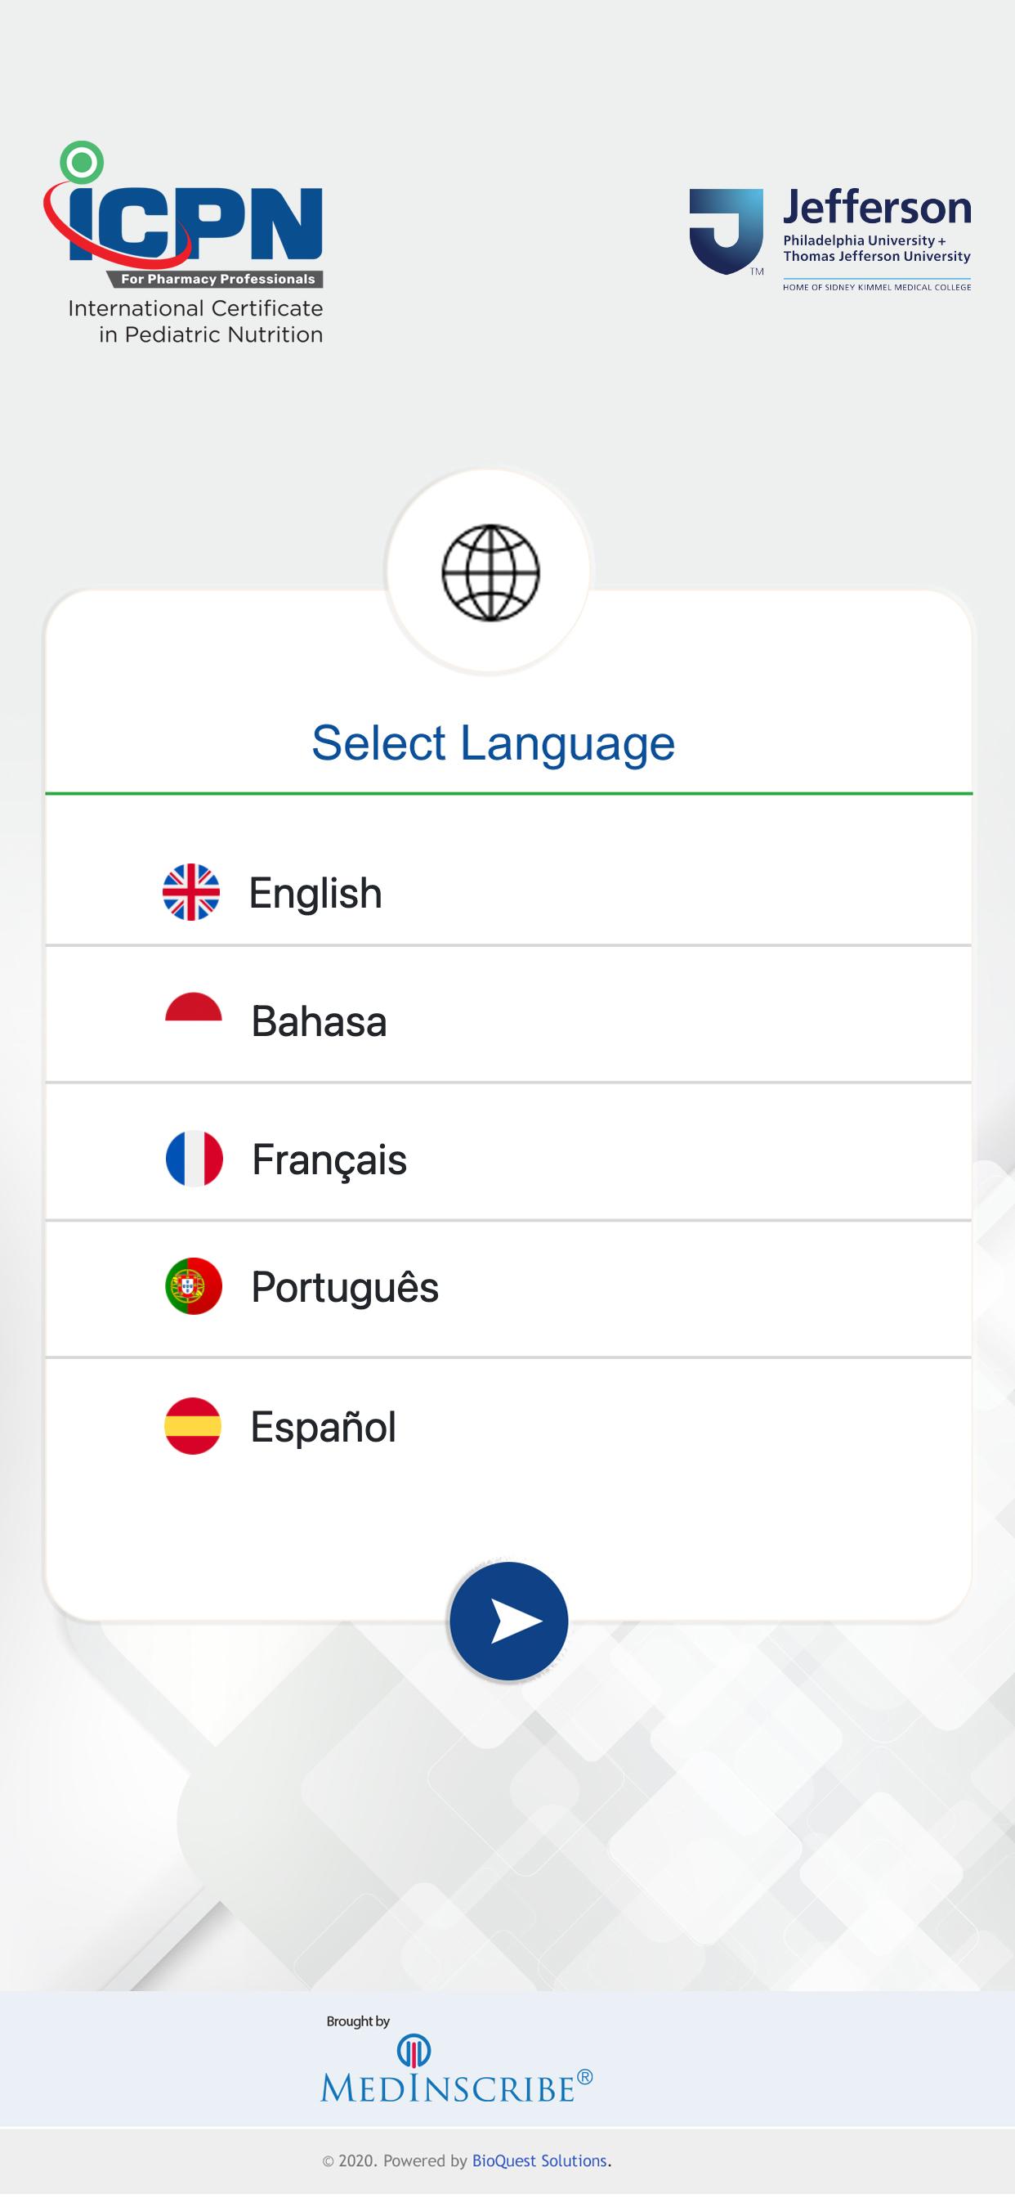Tap the Portuguese flag icon
This screenshot has width=1015, height=2198.
194,1285
